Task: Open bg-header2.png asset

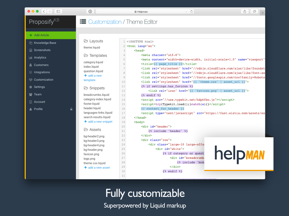Action: 94,136
